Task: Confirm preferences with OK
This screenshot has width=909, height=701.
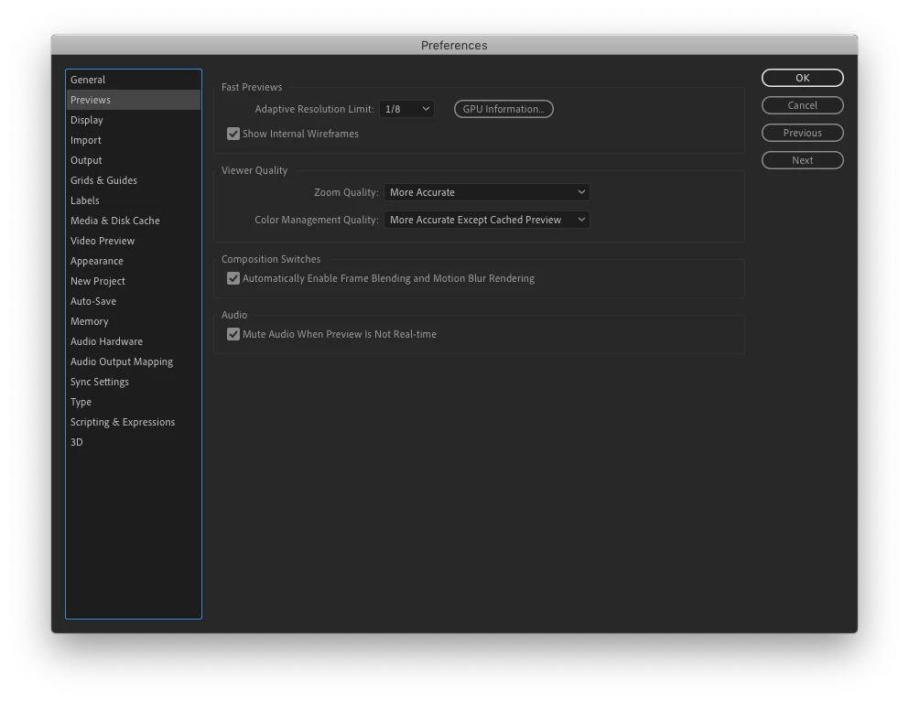Action: pos(802,78)
